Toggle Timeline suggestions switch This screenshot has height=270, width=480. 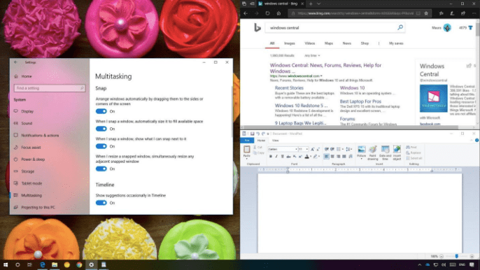101,203
